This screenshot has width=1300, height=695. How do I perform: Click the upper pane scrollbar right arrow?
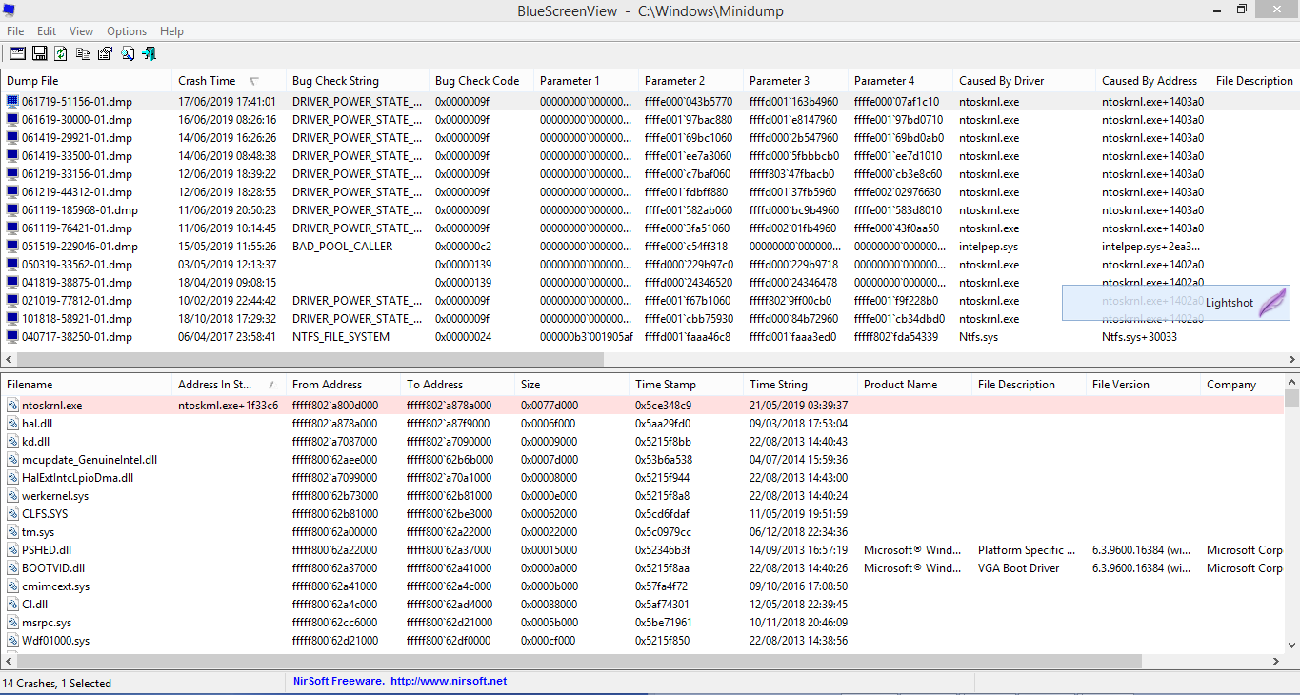click(x=1291, y=360)
